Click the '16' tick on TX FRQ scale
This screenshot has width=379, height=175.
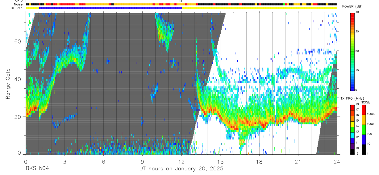[x=357, y=115]
